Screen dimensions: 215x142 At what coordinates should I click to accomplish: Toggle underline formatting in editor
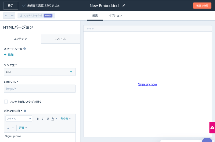[x=48, y=119]
